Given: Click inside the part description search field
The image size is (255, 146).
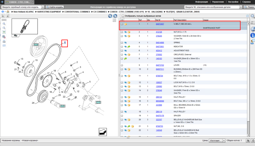Looking at the screenshot, I should pos(212,7).
